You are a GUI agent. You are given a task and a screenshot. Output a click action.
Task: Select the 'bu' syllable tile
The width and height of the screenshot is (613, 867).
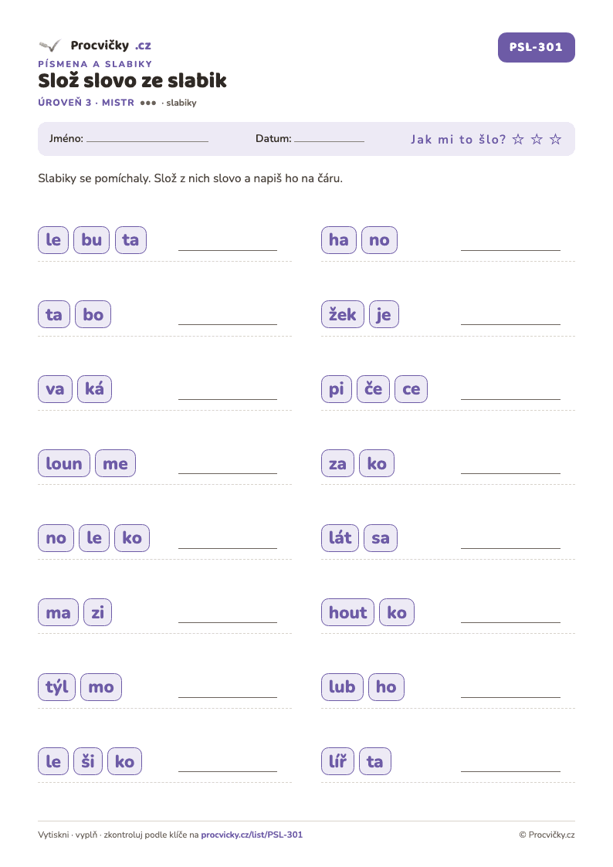coord(91,240)
